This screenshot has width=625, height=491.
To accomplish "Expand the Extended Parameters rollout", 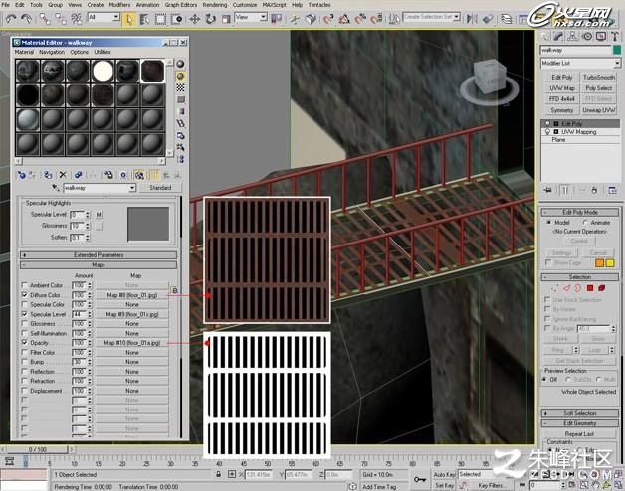I will tap(99, 254).
